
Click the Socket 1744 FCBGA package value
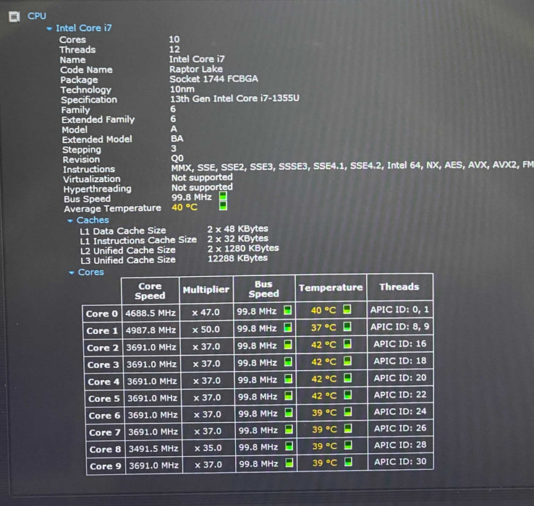(214, 79)
